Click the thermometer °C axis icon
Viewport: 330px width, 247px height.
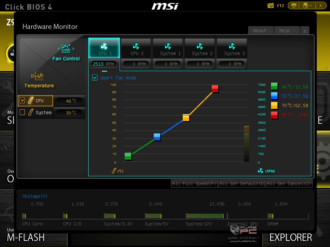click(x=114, y=171)
